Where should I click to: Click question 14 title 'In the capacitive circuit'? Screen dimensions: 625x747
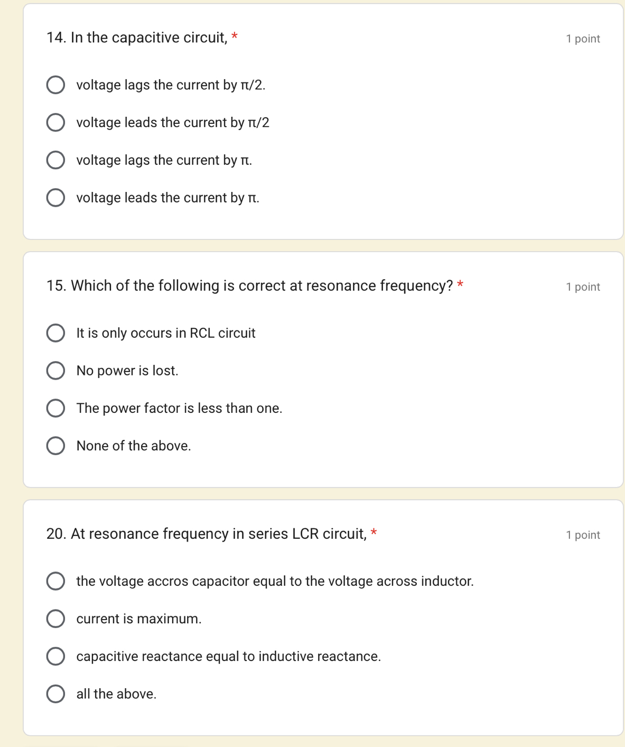point(137,38)
